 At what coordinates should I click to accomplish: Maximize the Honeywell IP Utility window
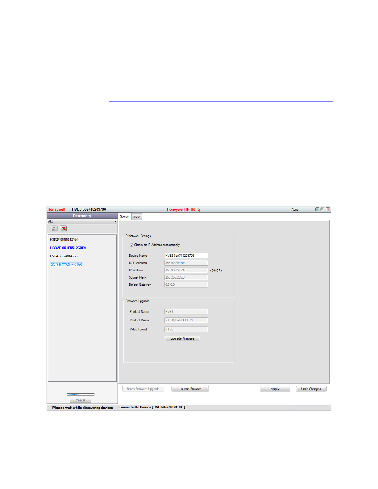point(322,209)
